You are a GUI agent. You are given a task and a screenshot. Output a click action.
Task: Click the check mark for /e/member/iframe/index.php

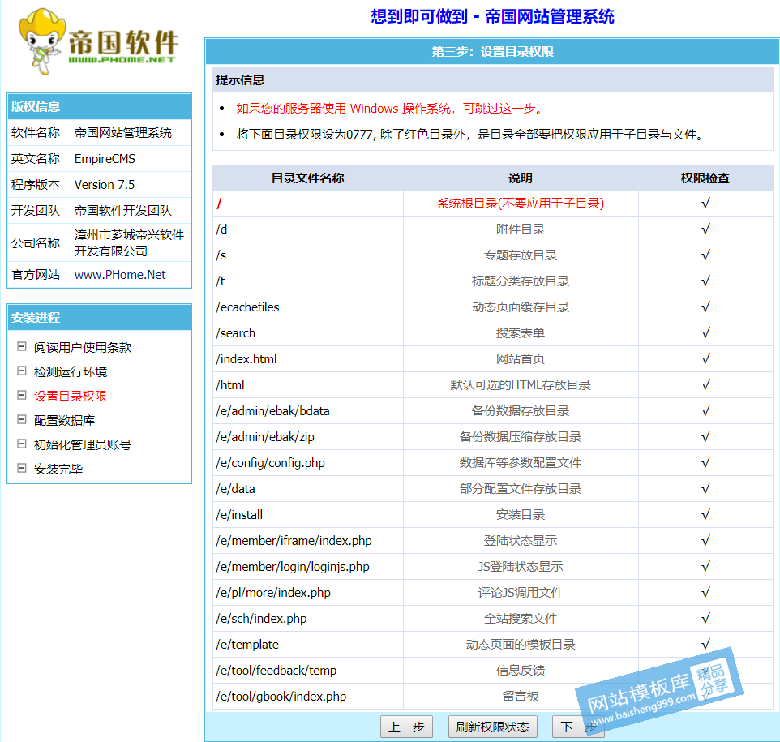705,540
